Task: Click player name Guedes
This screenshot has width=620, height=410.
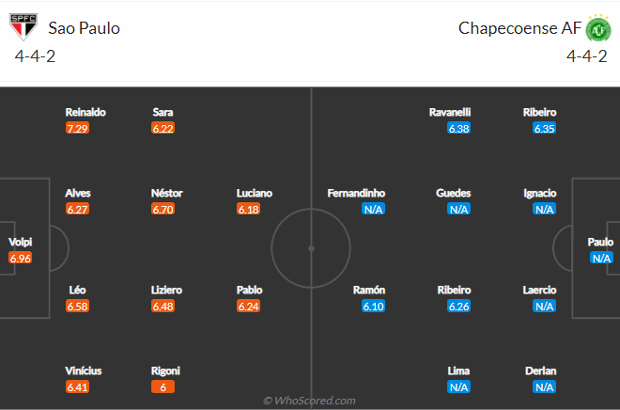Action: tap(453, 193)
